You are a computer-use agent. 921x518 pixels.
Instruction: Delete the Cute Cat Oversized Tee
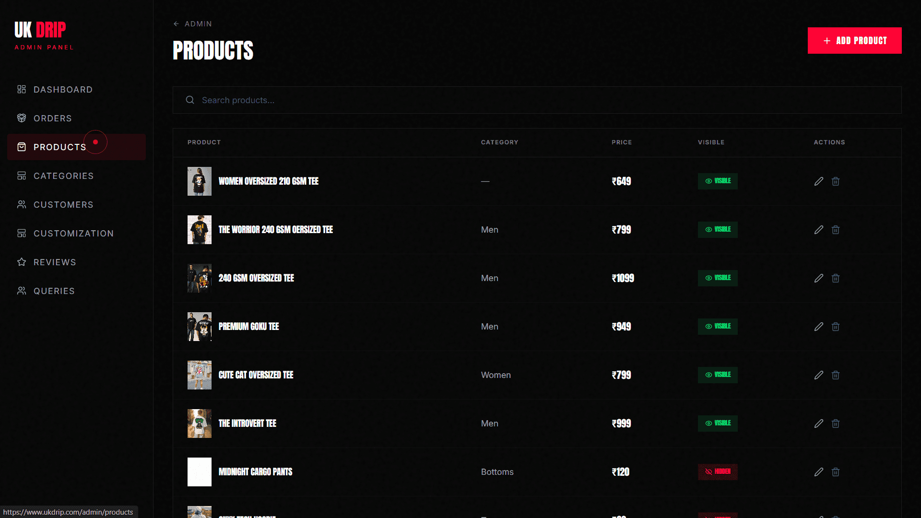(836, 375)
